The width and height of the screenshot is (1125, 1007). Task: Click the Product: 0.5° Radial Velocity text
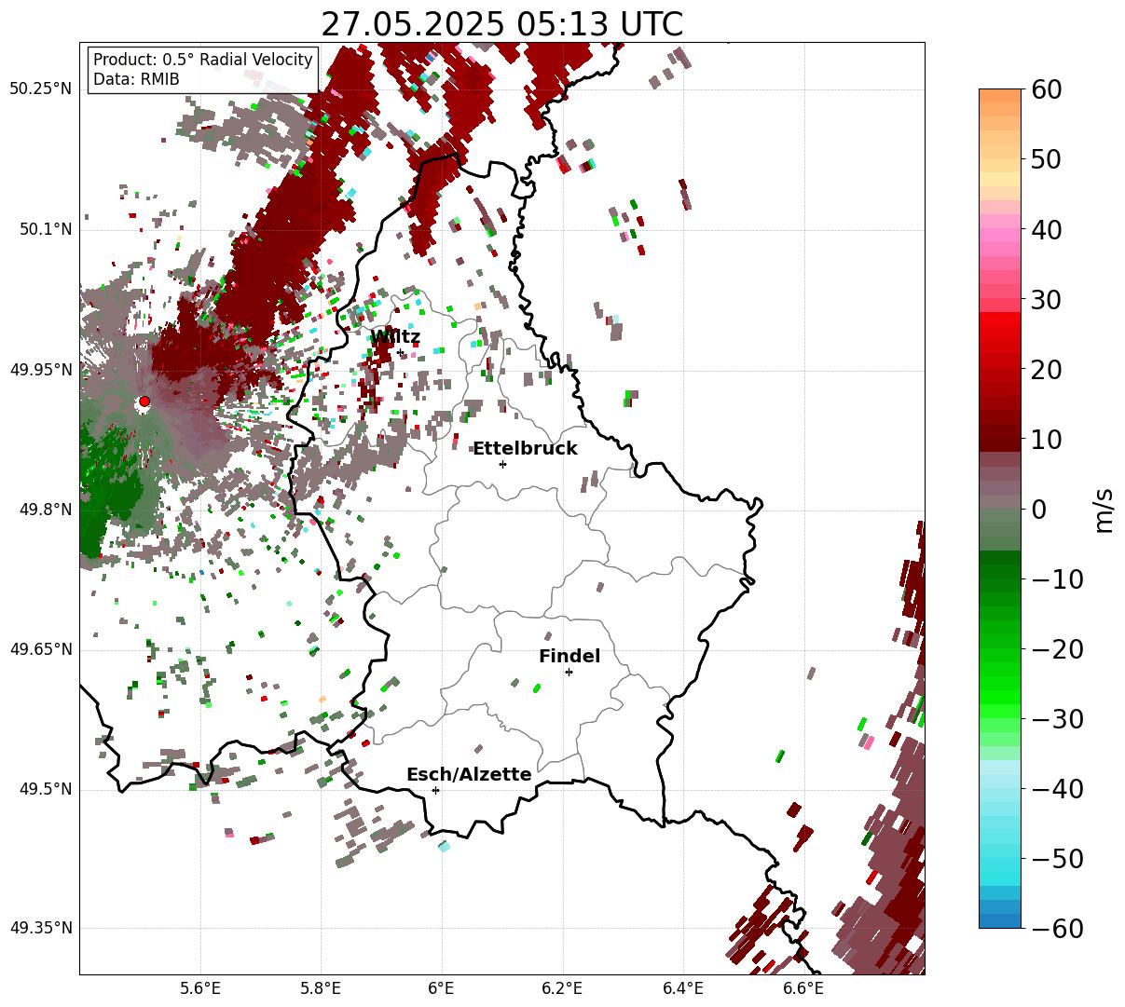tap(203, 60)
